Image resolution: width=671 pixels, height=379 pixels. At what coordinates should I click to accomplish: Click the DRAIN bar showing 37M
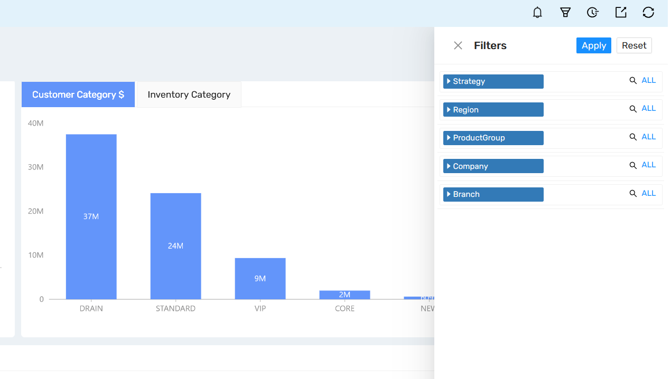[x=91, y=216]
